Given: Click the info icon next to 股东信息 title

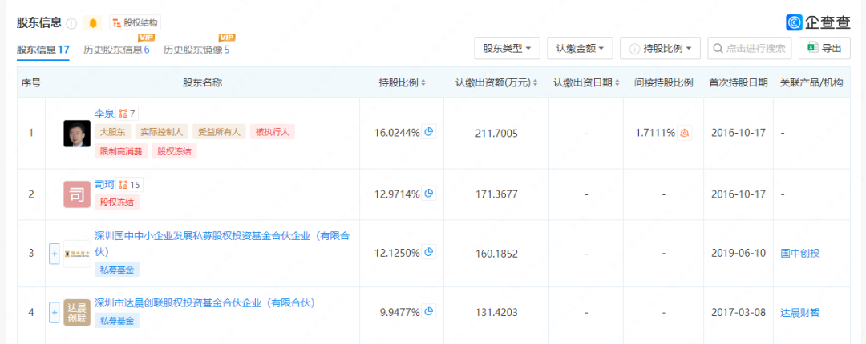Looking at the screenshot, I should pyautogui.click(x=71, y=24).
